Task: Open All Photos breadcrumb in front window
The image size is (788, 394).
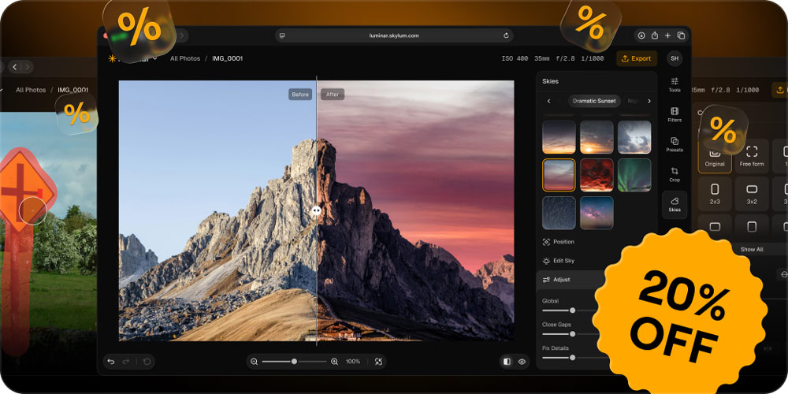Action: 185,58
